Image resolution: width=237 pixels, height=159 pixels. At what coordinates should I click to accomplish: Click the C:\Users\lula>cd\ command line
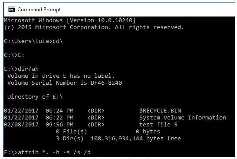[x=33, y=41]
